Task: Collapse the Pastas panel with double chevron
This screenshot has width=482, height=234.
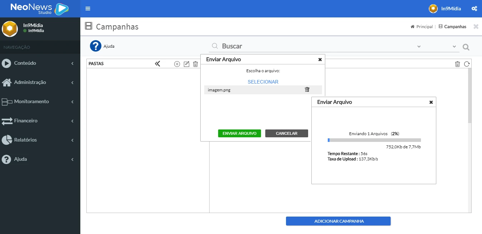Action: (x=157, y=64)
